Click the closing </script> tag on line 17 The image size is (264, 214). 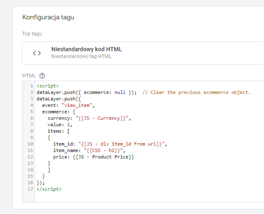coord(49,189)
